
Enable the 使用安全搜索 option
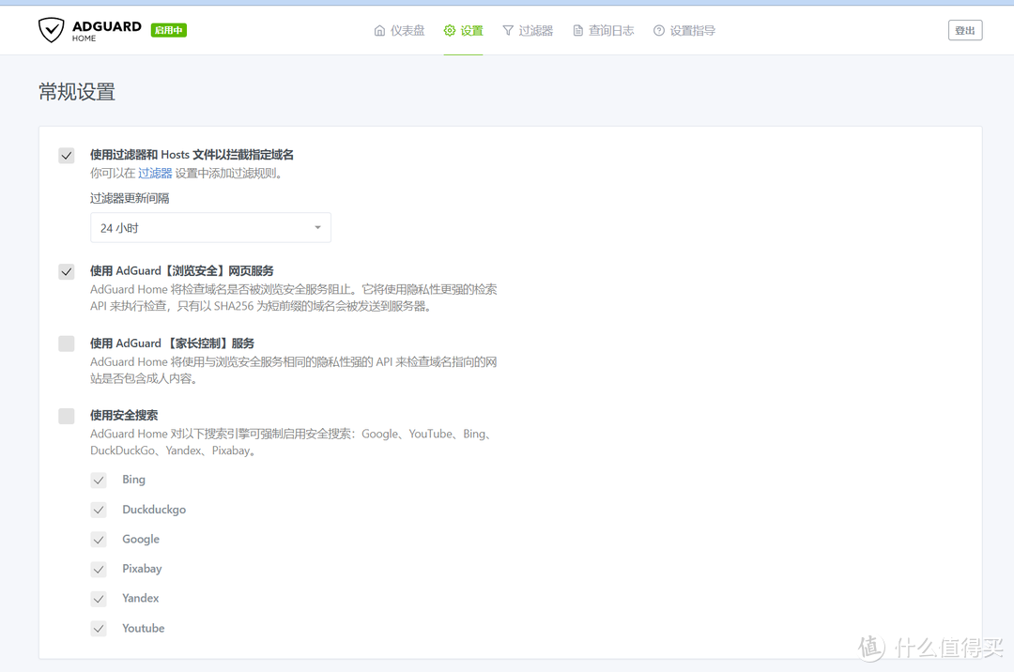click(x=66, y=416)
